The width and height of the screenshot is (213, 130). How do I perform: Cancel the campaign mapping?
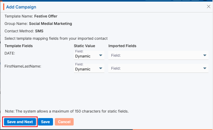click(64, 122)
